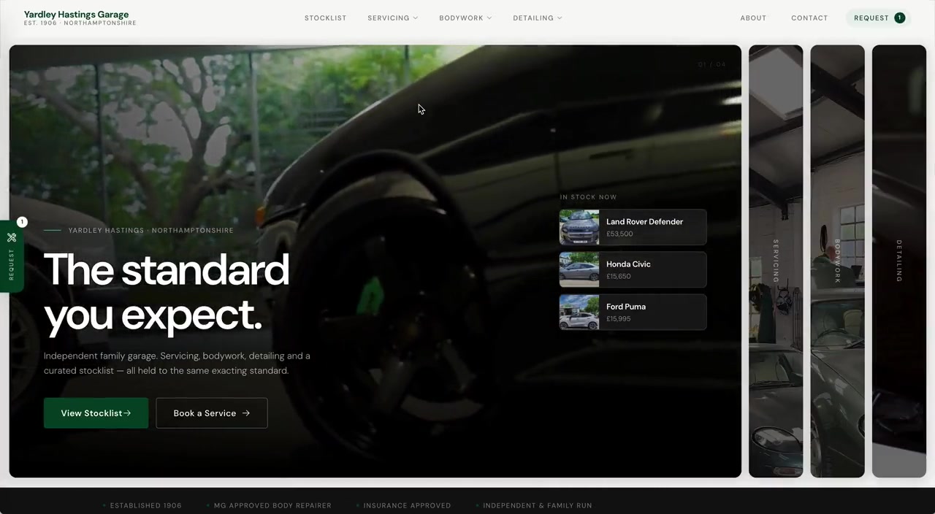Open the Stocklist nav link
The height and width of the screenshot is (514, 935).
[325, 18]
